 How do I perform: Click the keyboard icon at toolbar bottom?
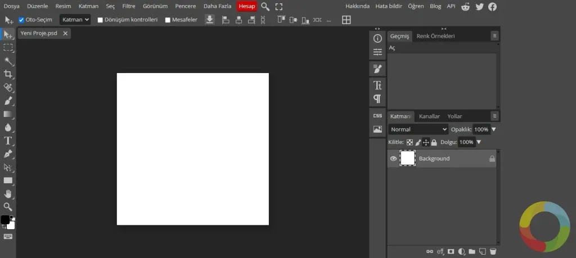[x=8, y=236]
